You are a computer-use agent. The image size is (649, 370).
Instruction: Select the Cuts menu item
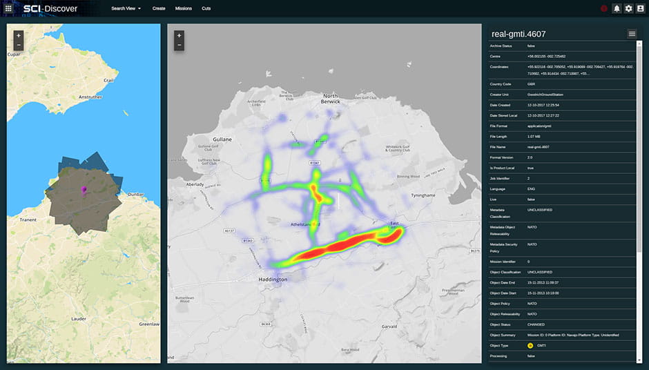[206, 8]
